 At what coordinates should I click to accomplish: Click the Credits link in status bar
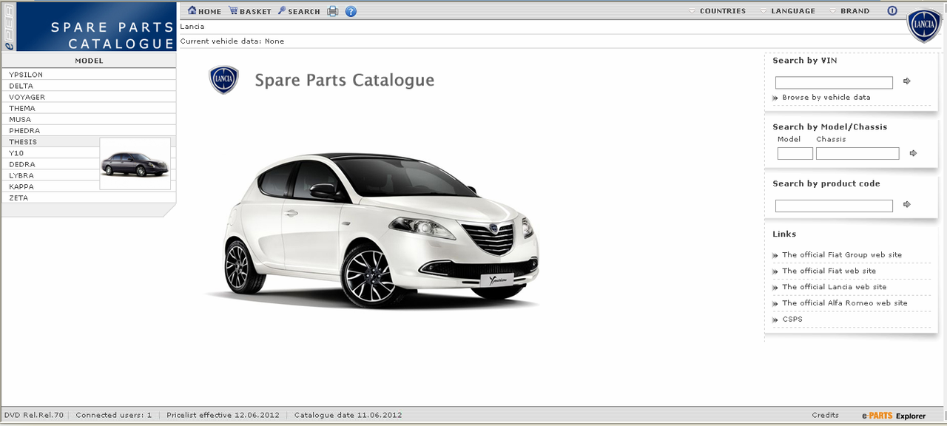click(825, 415)
